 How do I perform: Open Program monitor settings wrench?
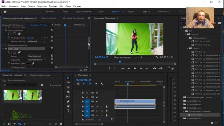pos(157,57)
